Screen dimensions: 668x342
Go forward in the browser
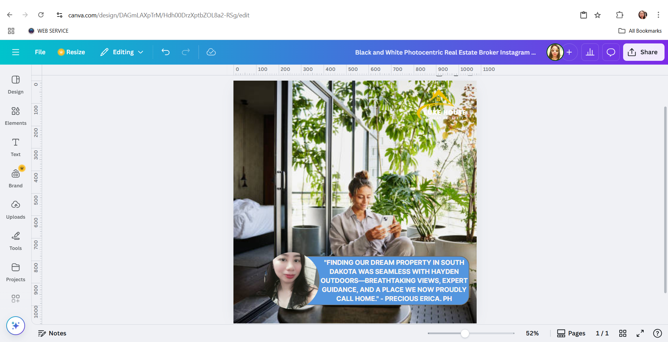click(25, 15)
